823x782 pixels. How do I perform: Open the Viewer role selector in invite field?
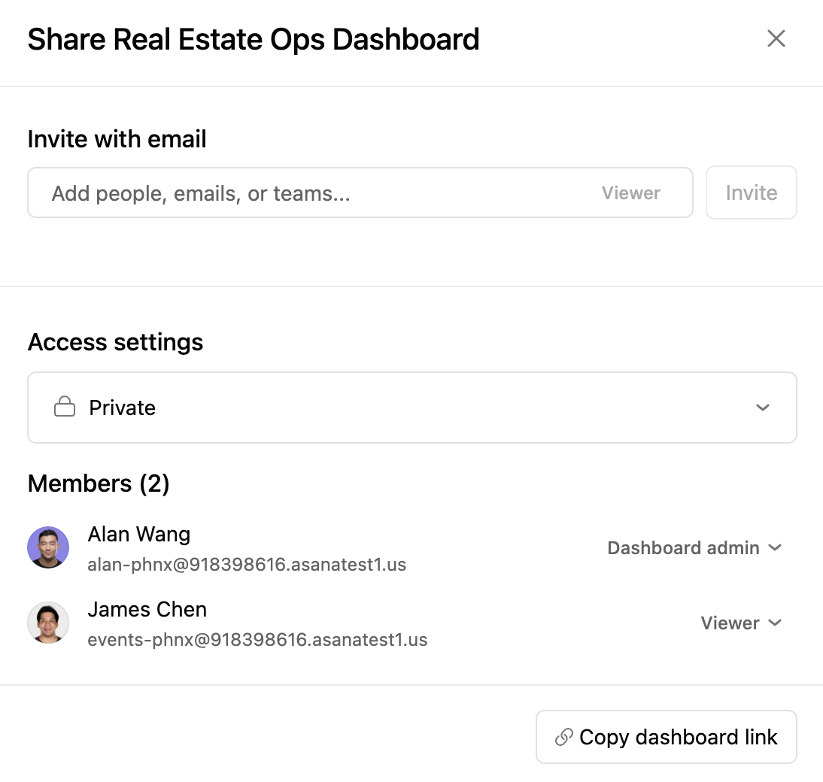click(630, 193)
